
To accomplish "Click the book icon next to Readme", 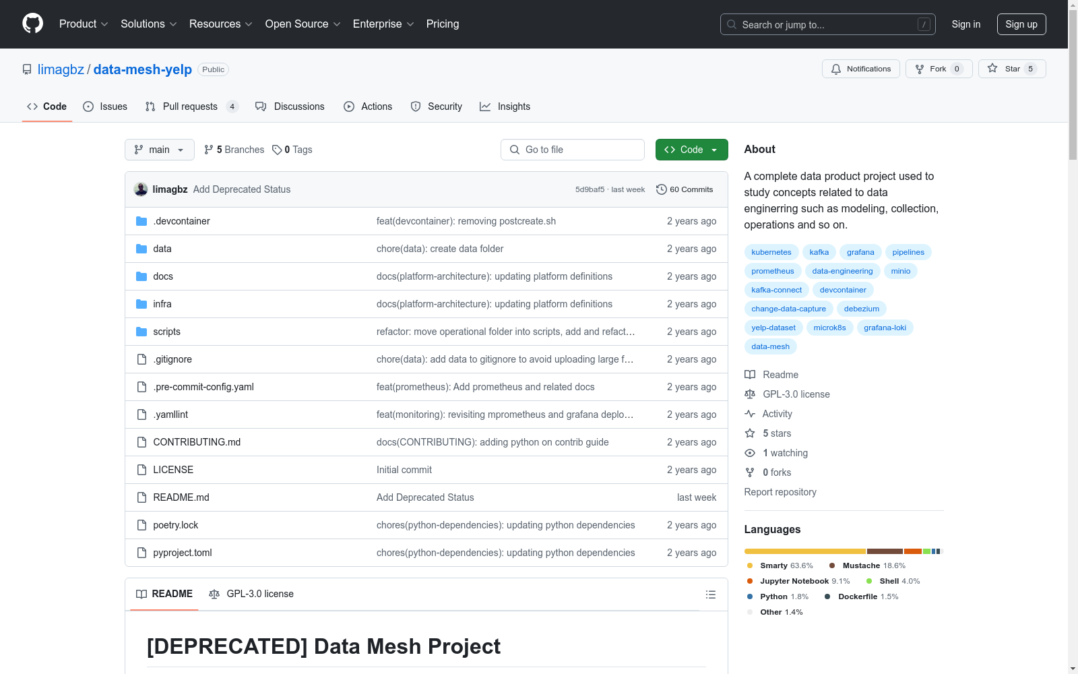I will [750, 375].
